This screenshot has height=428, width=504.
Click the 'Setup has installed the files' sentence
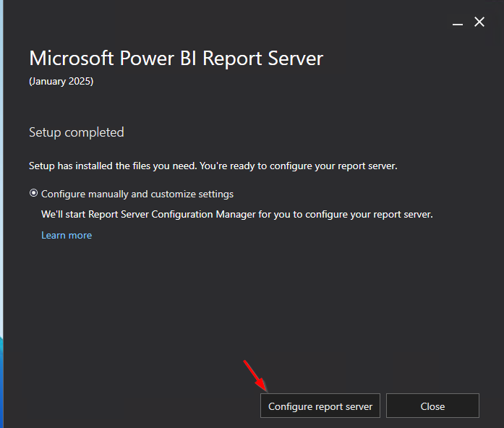click(213, 166)
